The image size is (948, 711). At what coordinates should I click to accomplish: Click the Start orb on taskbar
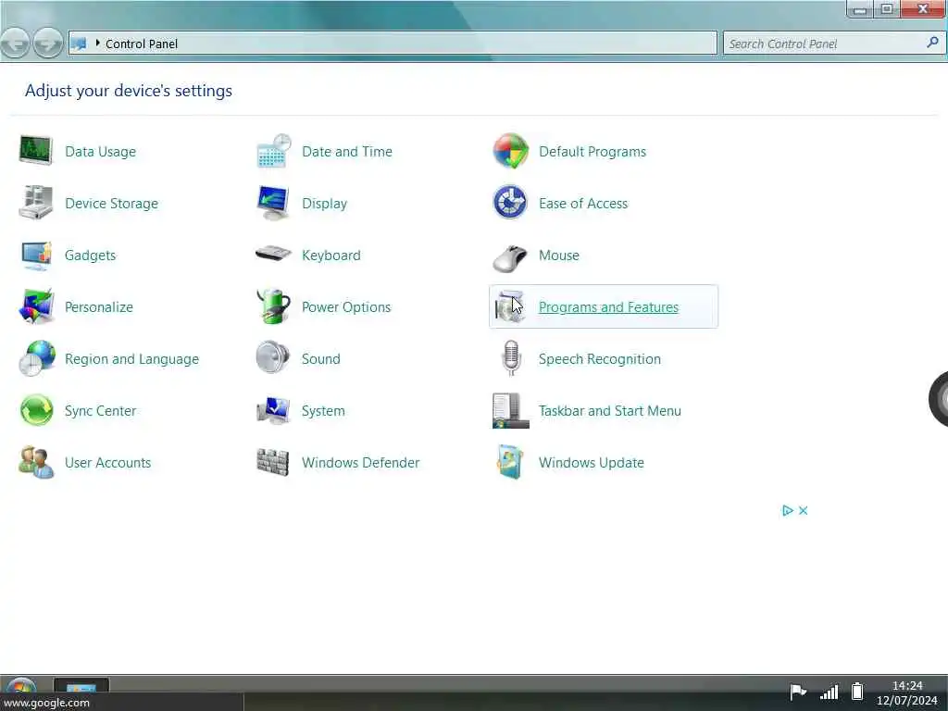point(20,686)
